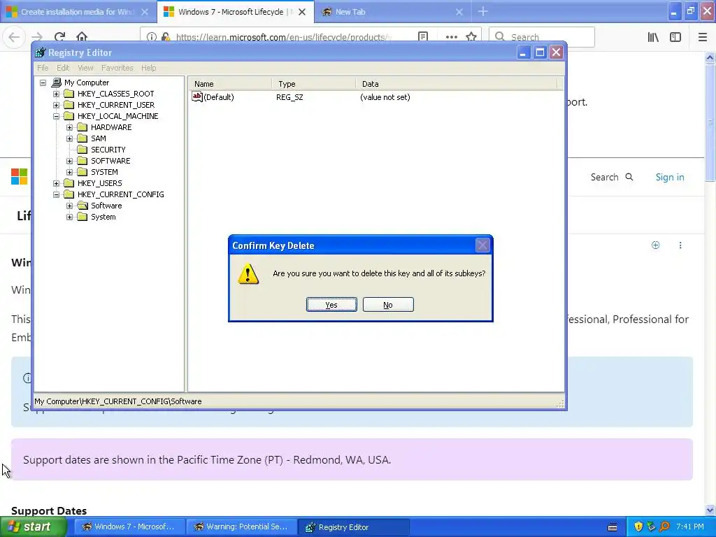Bookmark this page with the star icon
The height and width of the screenshot is (537, 716).
(x=471, y=37)
